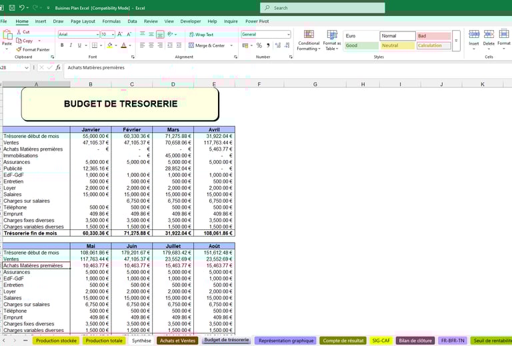Select the Good cell style
This screenshot has height=346, width=512.
tap(361, 46)
